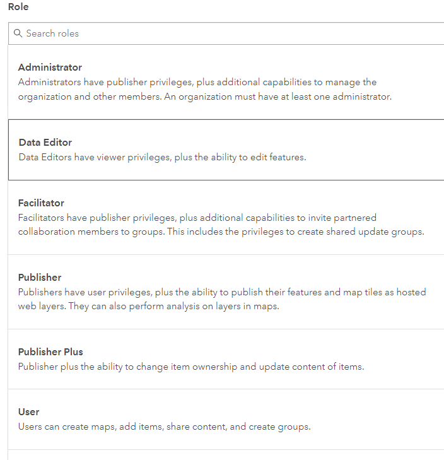The width and height of the screenshot is (444, 460).
Task: Click the magnifier icon in search box
Action: [18, 33]
